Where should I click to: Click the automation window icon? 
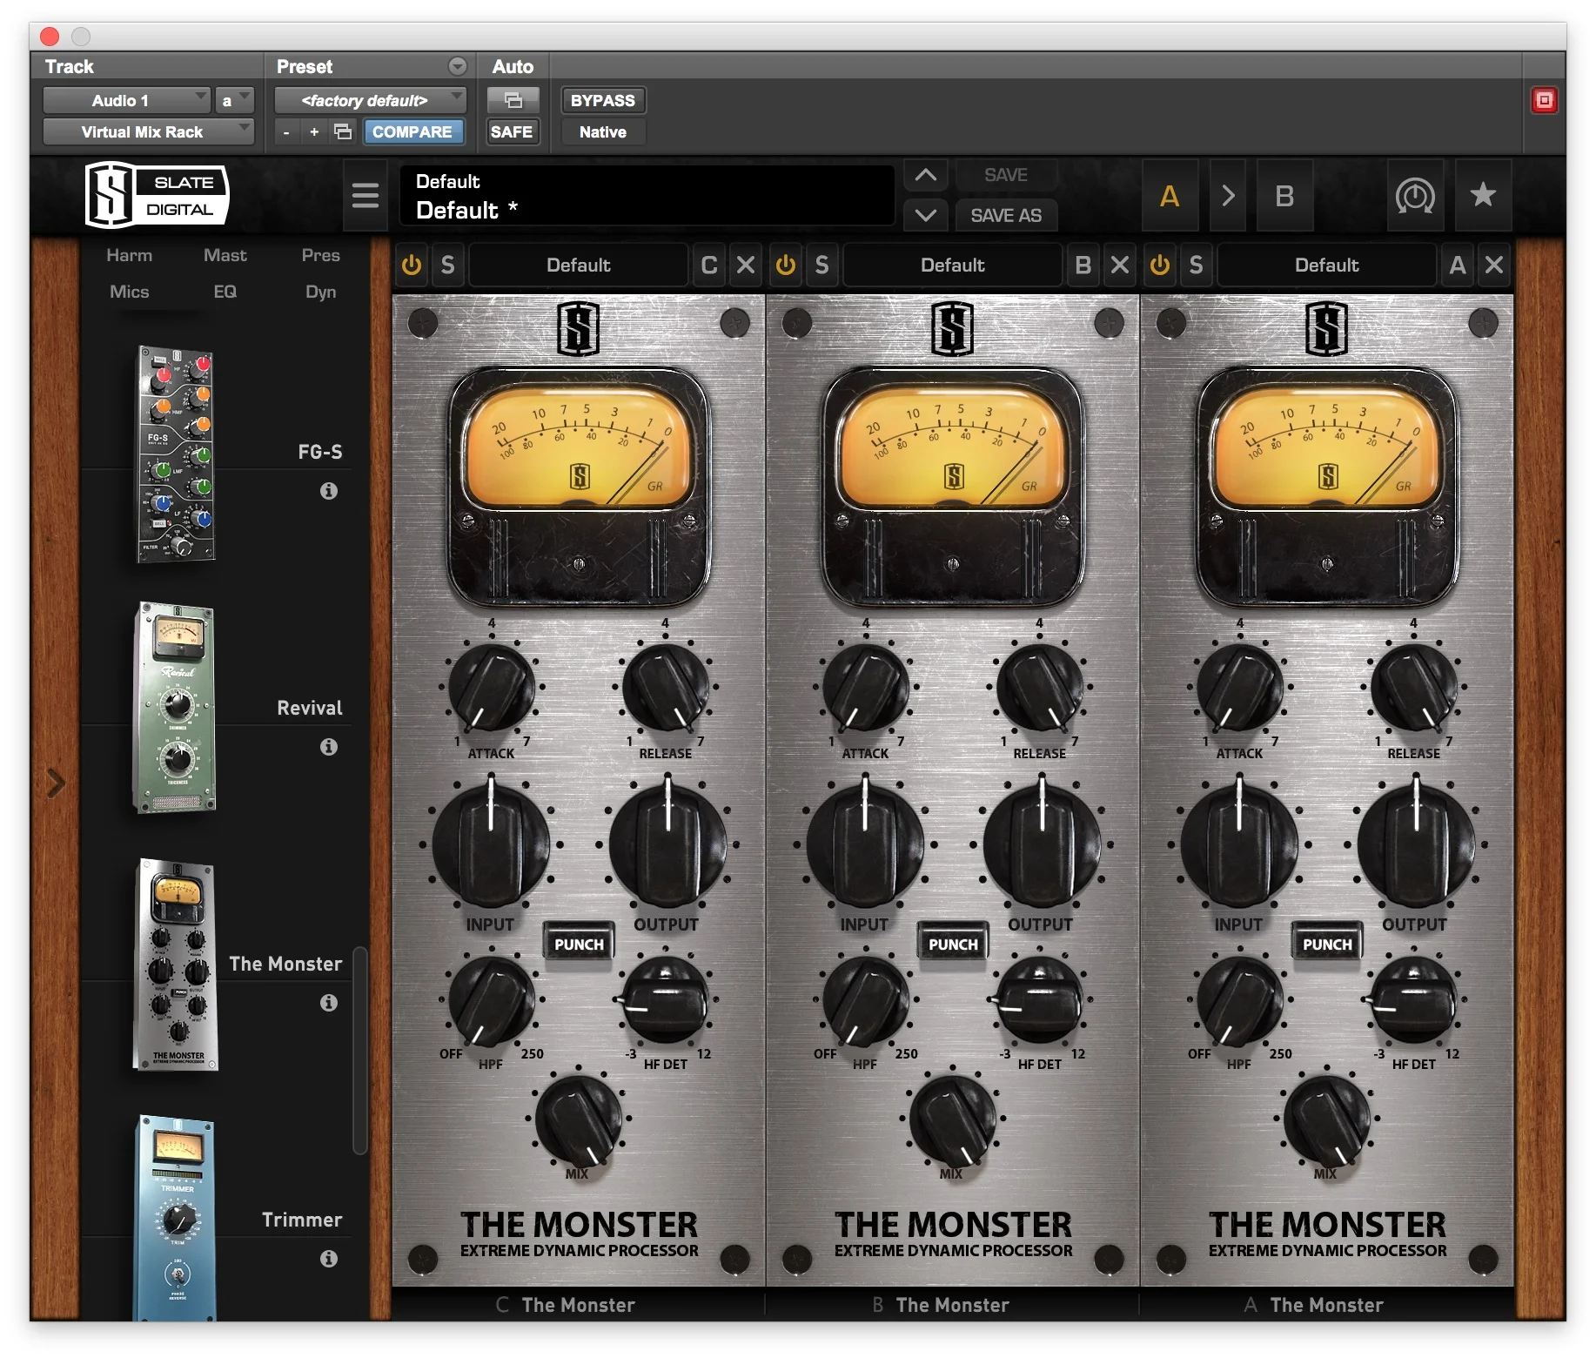(513, 100)
